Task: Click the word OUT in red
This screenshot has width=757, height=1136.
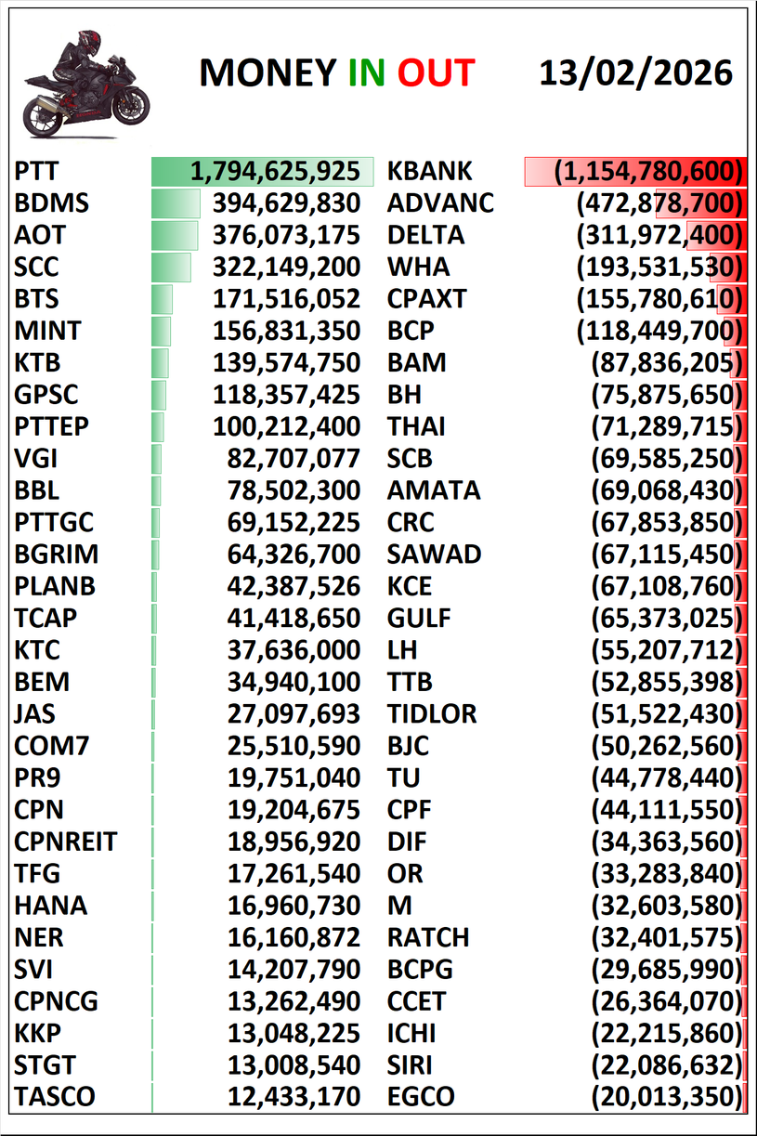Action: pos(437,73)
